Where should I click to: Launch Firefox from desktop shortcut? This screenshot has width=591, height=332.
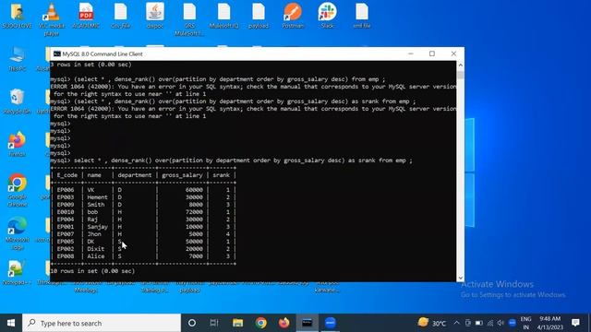point(17,144)
